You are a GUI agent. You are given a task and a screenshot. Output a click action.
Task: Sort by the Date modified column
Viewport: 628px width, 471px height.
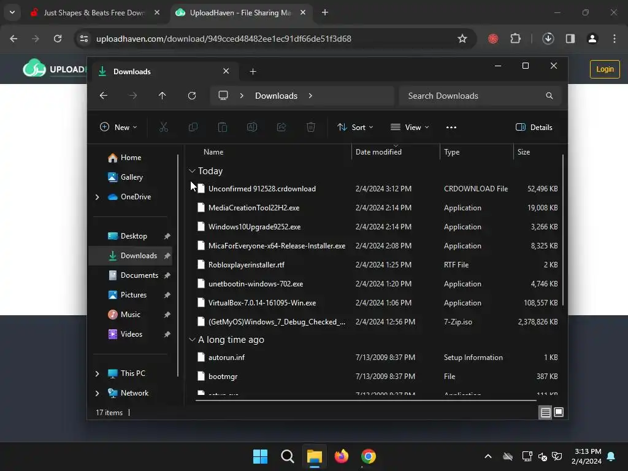click(x=378, y=152)
